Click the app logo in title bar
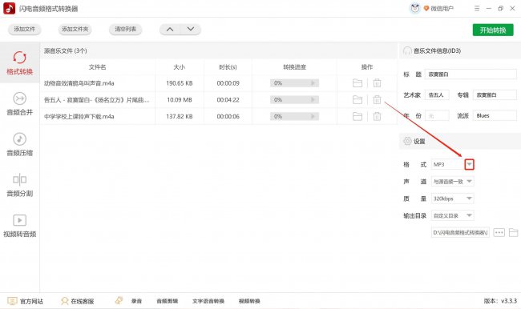The width and height of the screenshot is (521, 309). click(x=9, y=8)
